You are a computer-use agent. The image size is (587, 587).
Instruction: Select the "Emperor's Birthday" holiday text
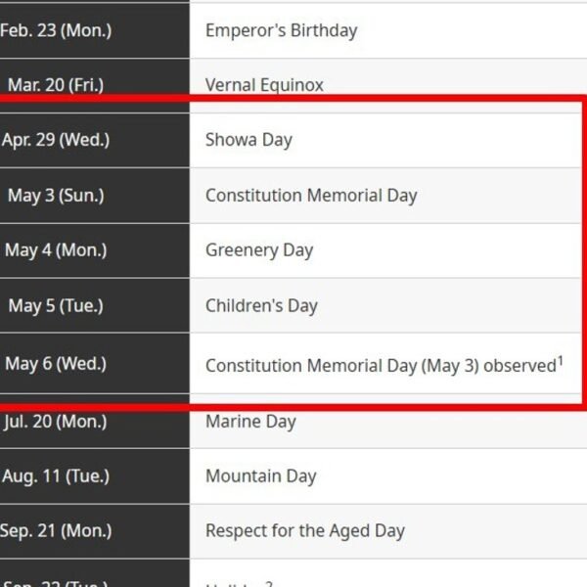click(281, 30)
